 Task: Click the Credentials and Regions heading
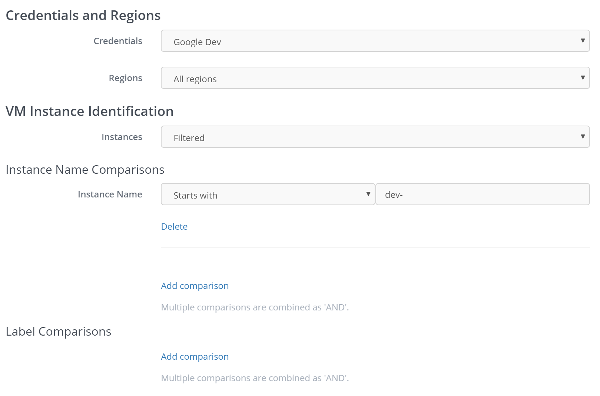[83, 16]
